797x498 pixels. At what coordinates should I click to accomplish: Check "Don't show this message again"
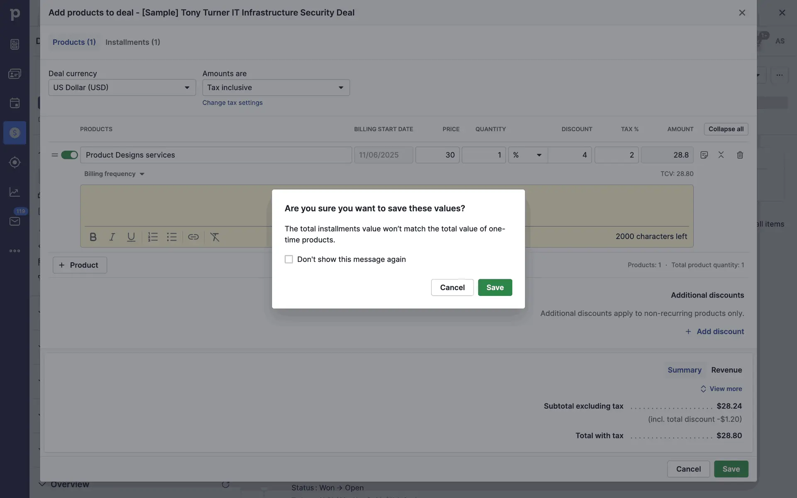(x=289, y=259)
